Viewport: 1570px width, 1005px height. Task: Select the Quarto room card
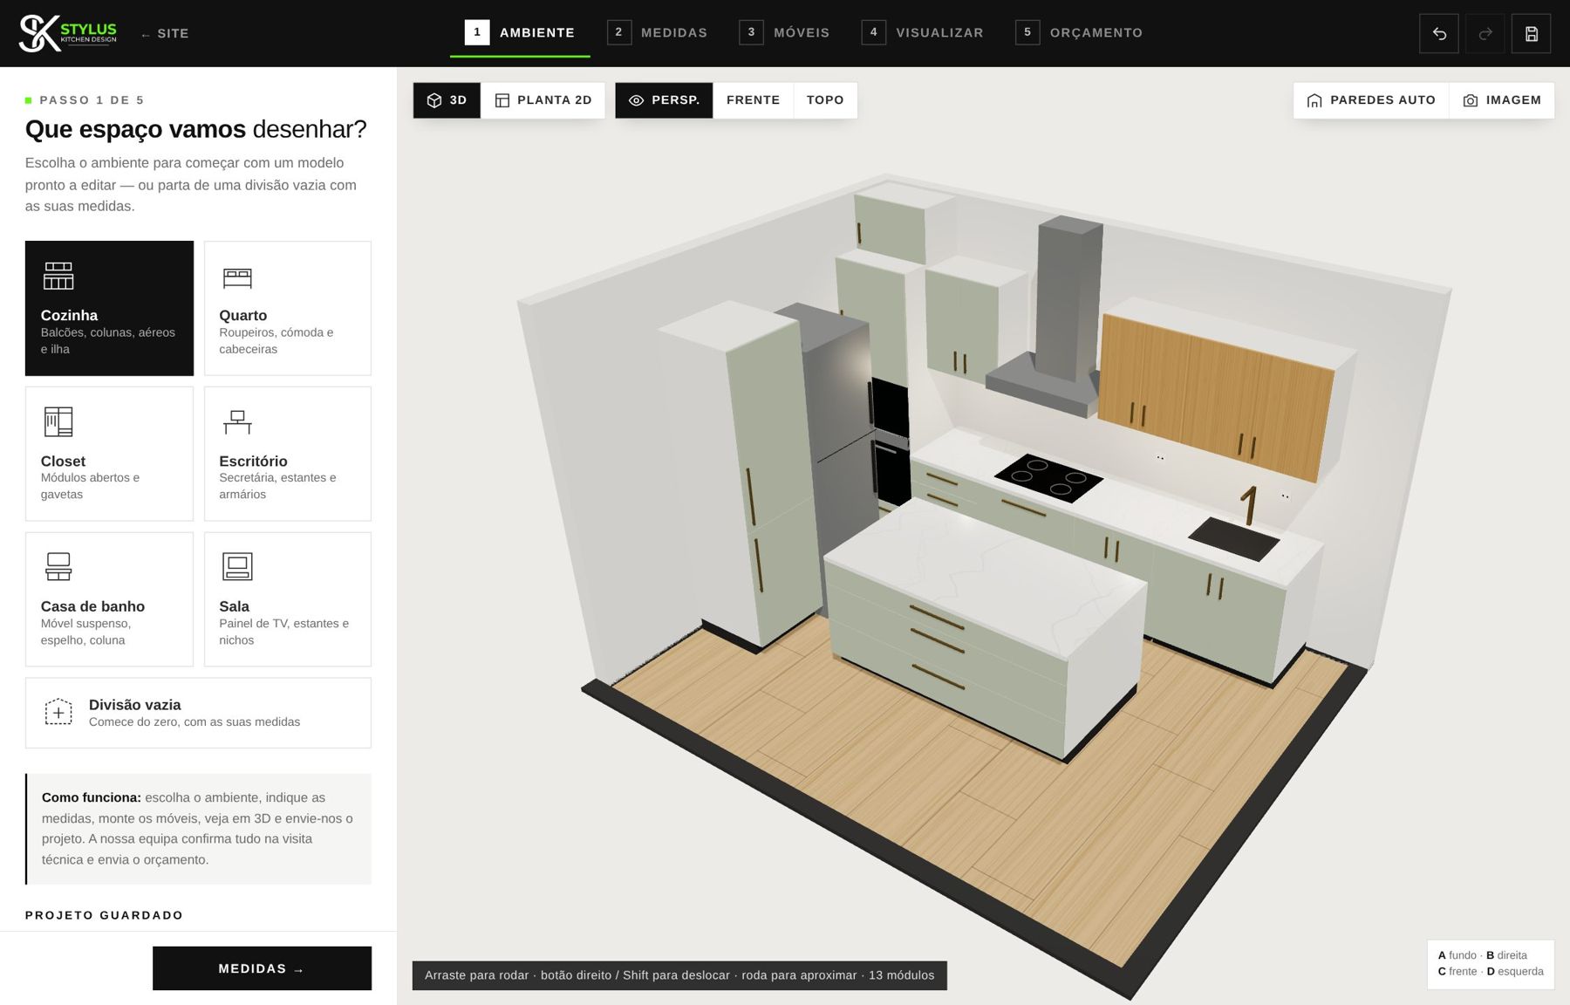[288, 308]
